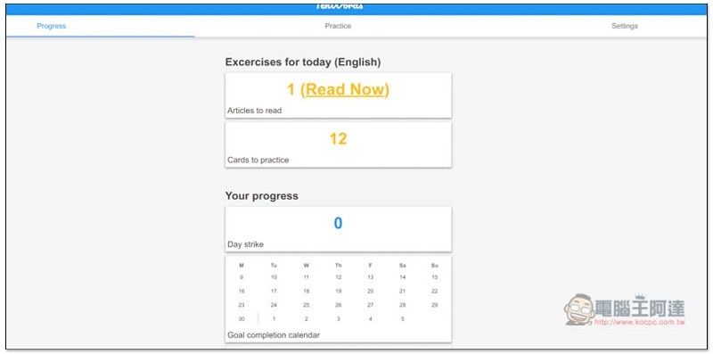Image resolution: width=713 pixels, height=354 pixels.
Task: Select calendar day 19
Action: click(x=339, y=292)
